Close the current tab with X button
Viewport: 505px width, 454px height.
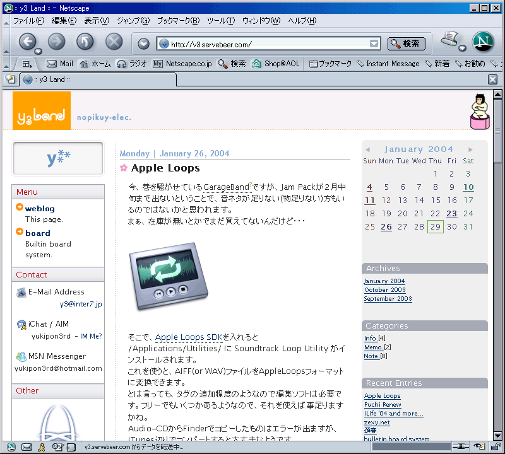pyautogui.click(x=493, y=79)
